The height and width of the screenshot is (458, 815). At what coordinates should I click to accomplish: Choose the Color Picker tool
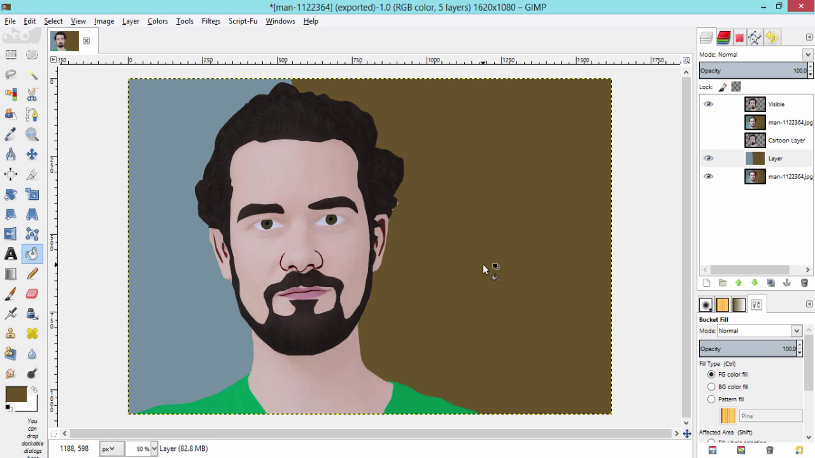point(10,134)
